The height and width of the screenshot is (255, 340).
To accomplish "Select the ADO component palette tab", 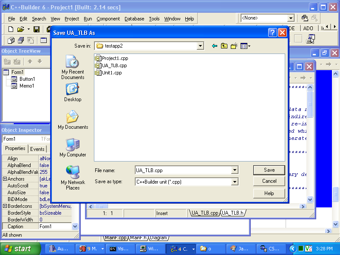I will (308, 28).
